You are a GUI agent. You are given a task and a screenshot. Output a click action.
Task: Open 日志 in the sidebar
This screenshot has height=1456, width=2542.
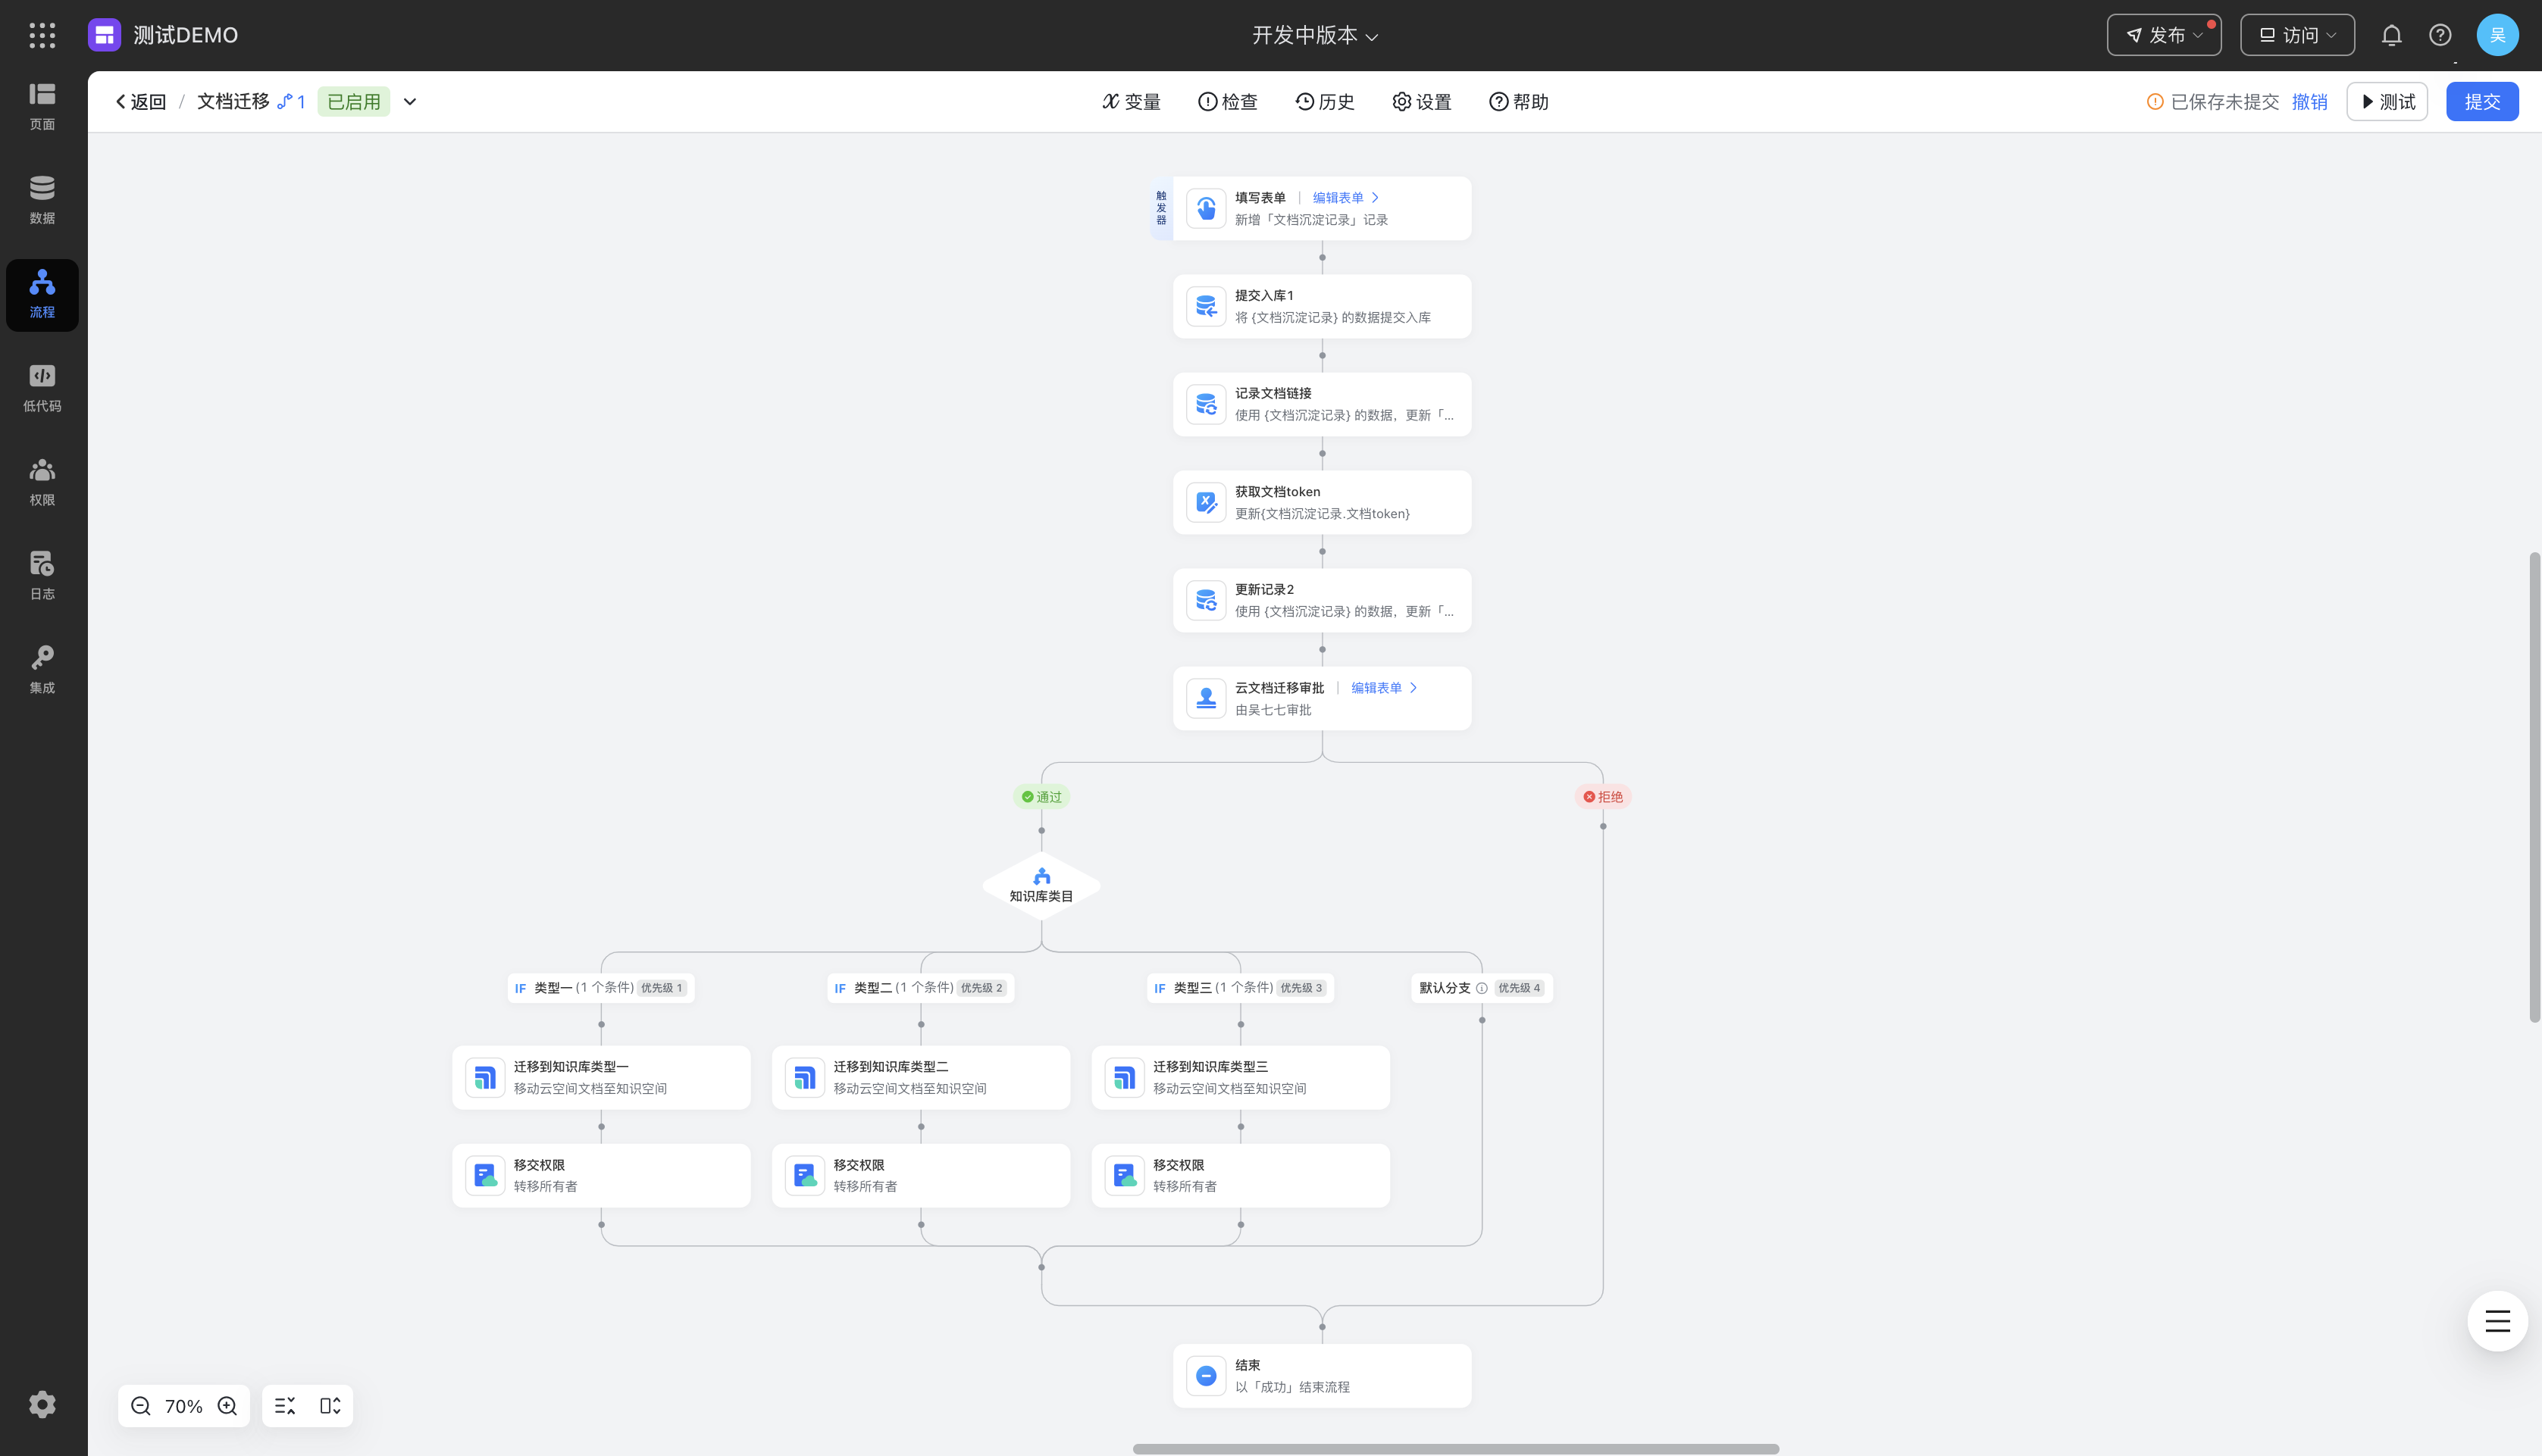(42, 576)
